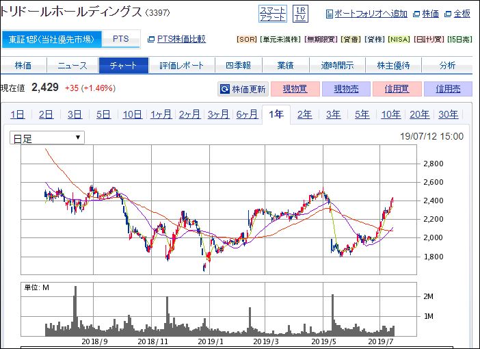Click the 株価更新 button
The height and width of the screenshot is (349, 480).
[243, 89]
